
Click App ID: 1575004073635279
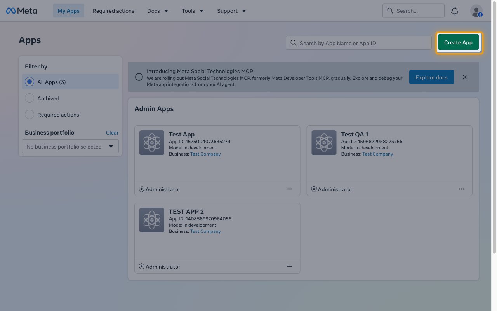[200, 142]
